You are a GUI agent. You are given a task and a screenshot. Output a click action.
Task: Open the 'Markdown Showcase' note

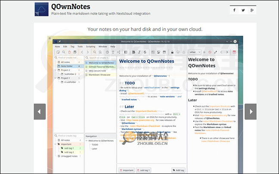pos(100,75)
